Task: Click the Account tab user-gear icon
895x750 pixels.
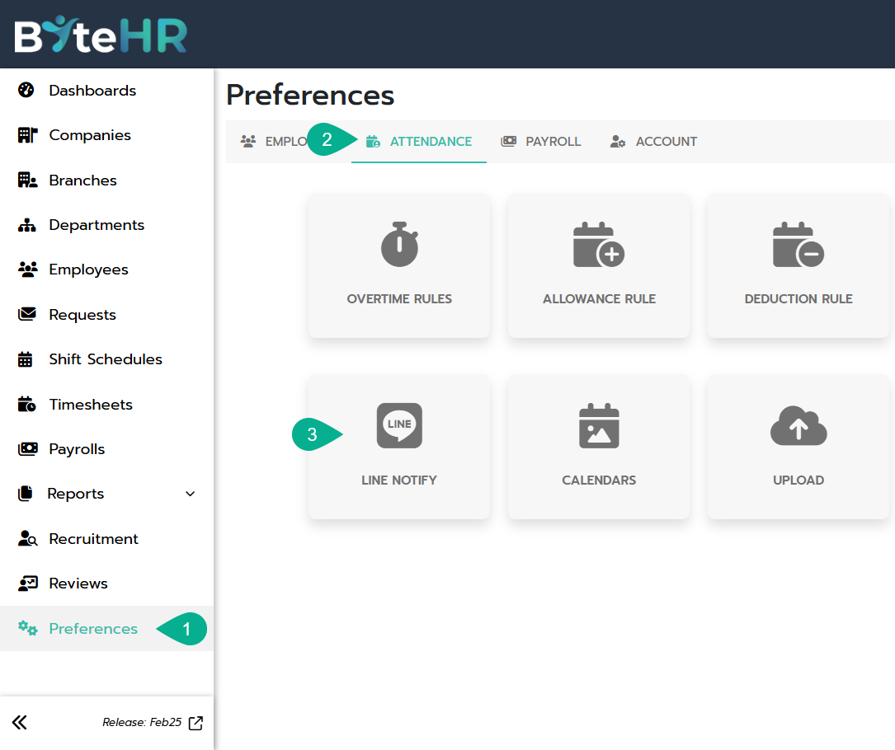Action: click(618, 142)
